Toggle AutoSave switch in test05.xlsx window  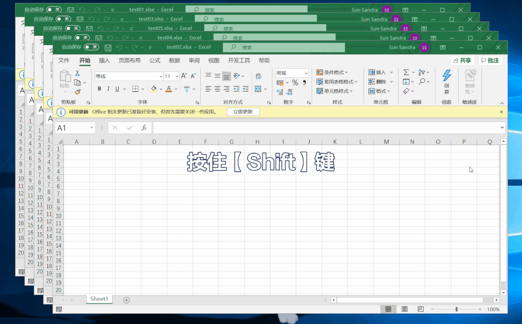[72, 28]
